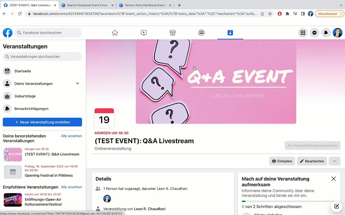Screen dimensions: 345x215
Task: Open Geburtstage via the cake icon
Action: point(7,96)
